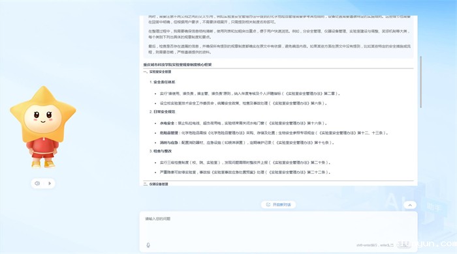Click the chat response scrollbar thumb
Screen dimensions: 457x254
[x=420, y=82]
